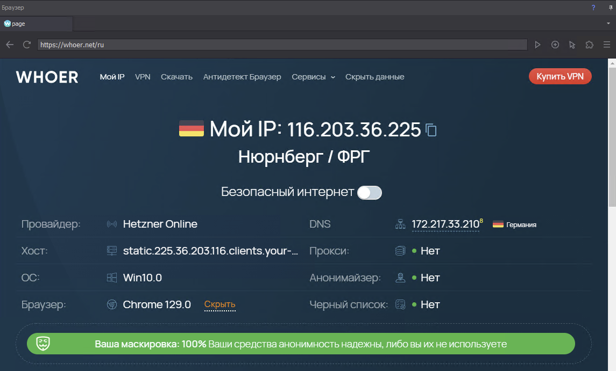Open Антидетект Браузер nav item
The width and height of the screenshot is (616, 371).
242,77
